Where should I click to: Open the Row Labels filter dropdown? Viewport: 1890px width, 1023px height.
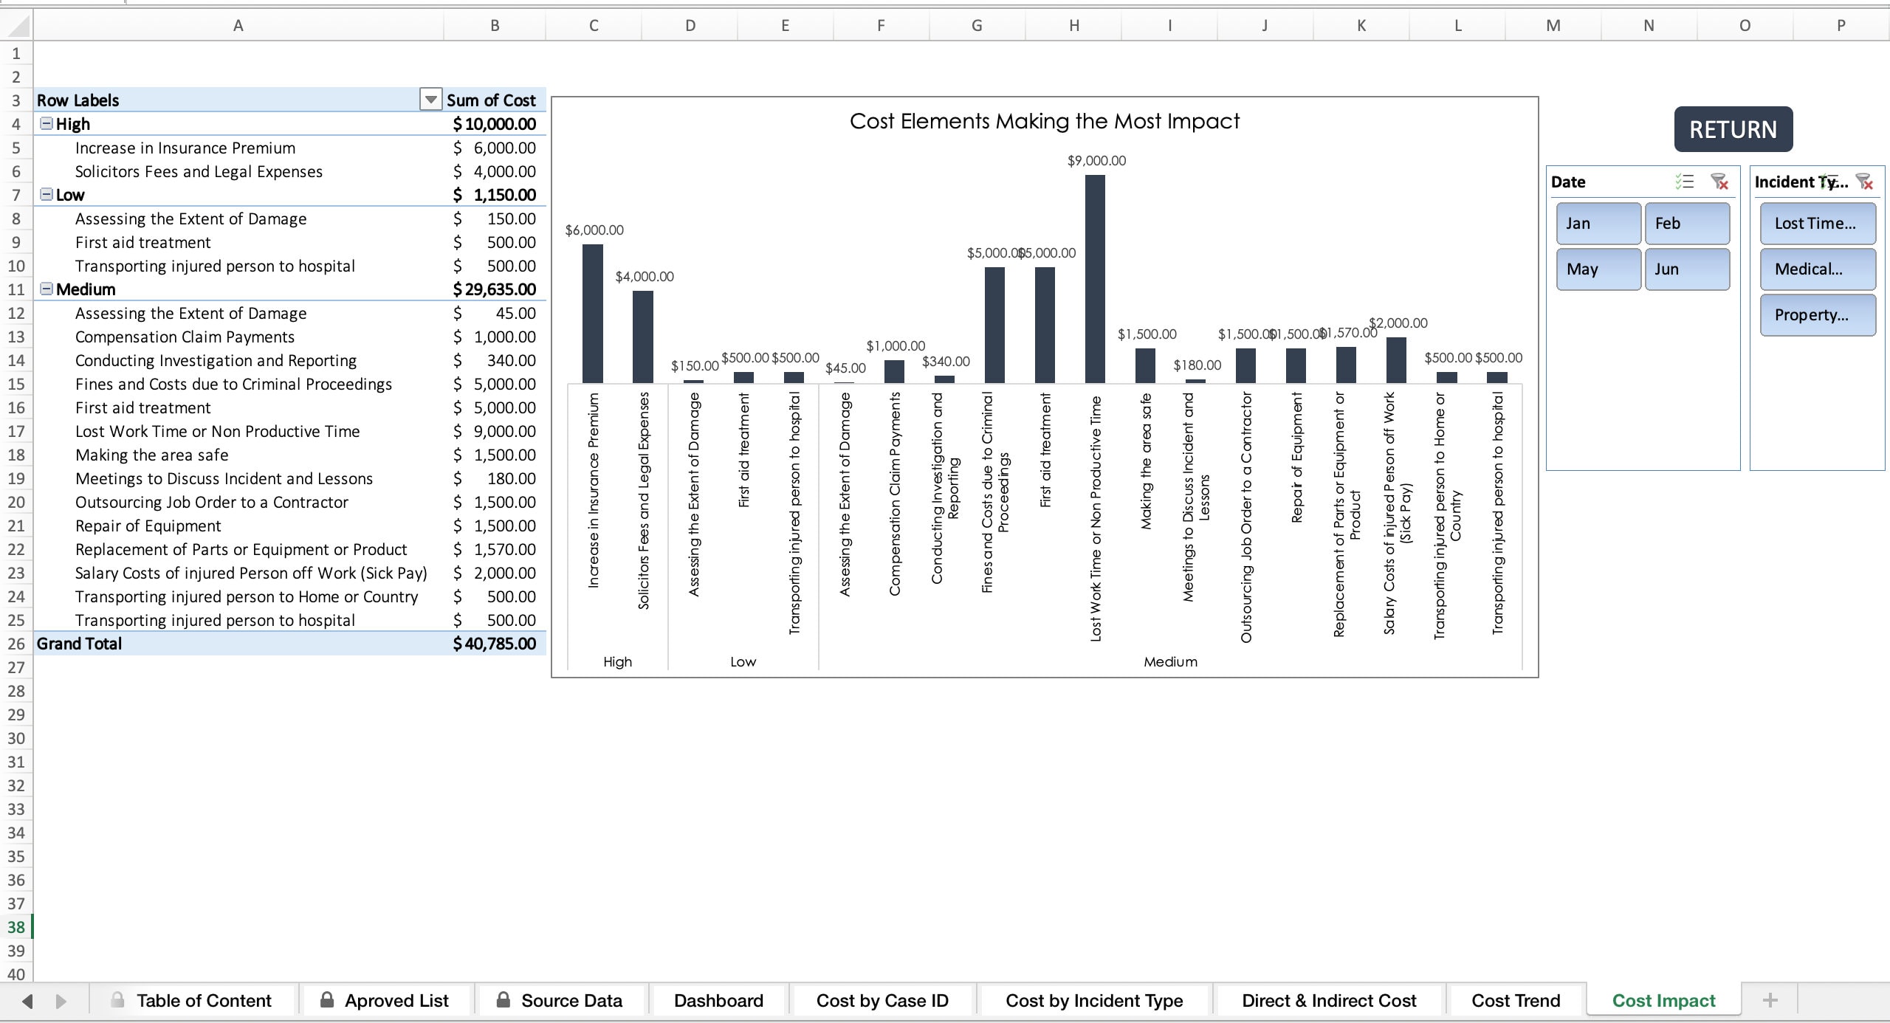(x=430, y=100)
